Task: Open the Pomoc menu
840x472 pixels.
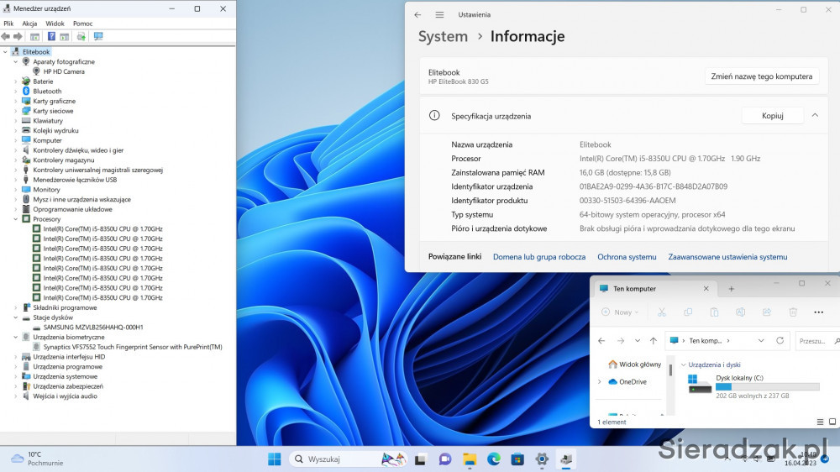Action: 82,24
